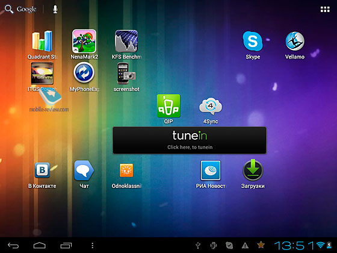
Task: Open the recent apps switcher
Action: coord(66,246)
